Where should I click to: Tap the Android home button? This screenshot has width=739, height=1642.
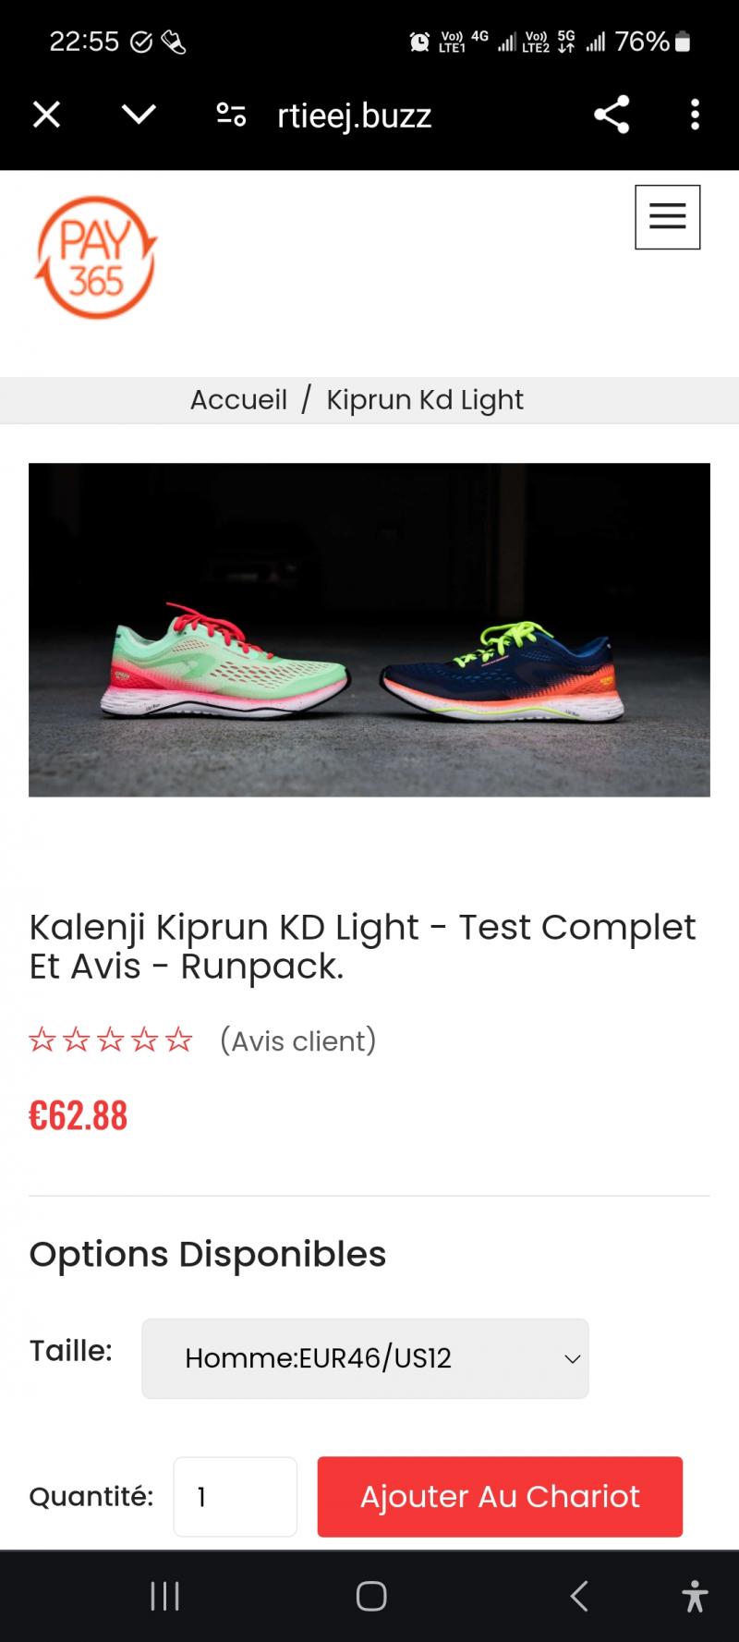point(371,1596)
